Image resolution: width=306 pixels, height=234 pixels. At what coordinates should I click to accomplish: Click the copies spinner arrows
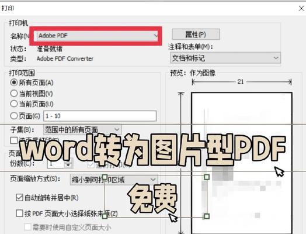(68, 163)
